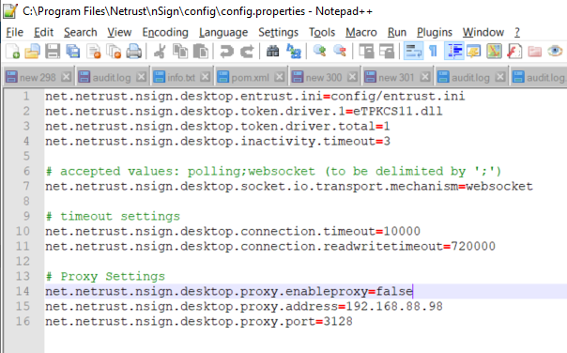Toggle synchronized vertical scrolling
This screenshot has height=353, width=567.
[x=366, y=51]
